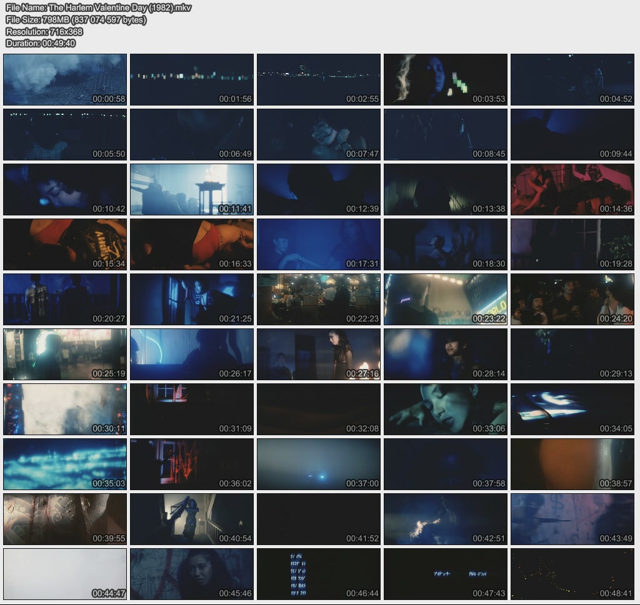The height and width of the screenshot is (605, 640).
Task: Select the black frame at 00:41:52
Action: tap(319, 519)
